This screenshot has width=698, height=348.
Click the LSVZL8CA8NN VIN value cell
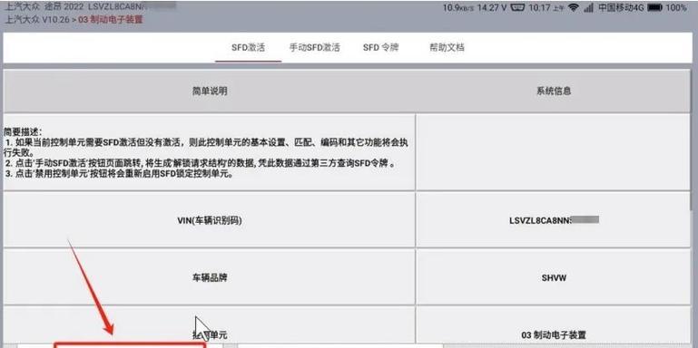[x=554, y=220]
